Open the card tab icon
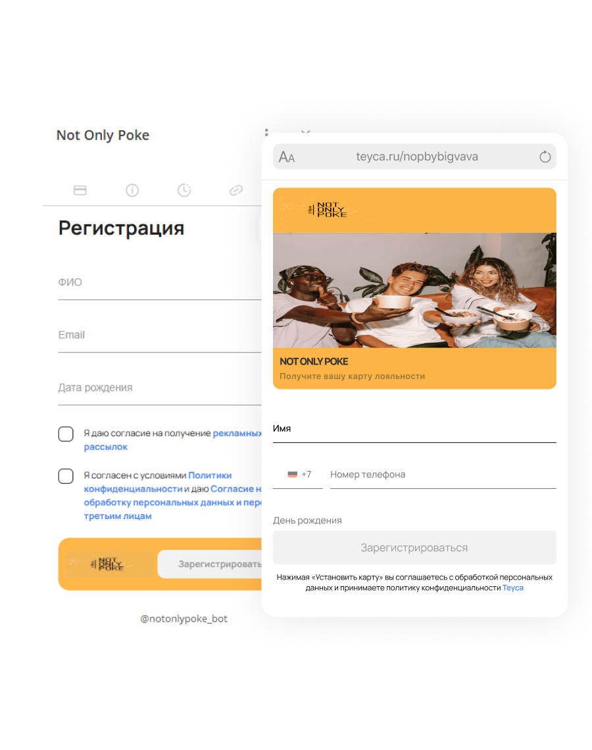Screen dimensions: 592x750 (80, 190)
